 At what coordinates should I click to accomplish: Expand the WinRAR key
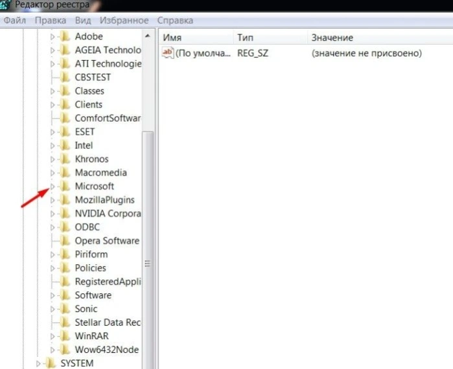click(52, 336)
